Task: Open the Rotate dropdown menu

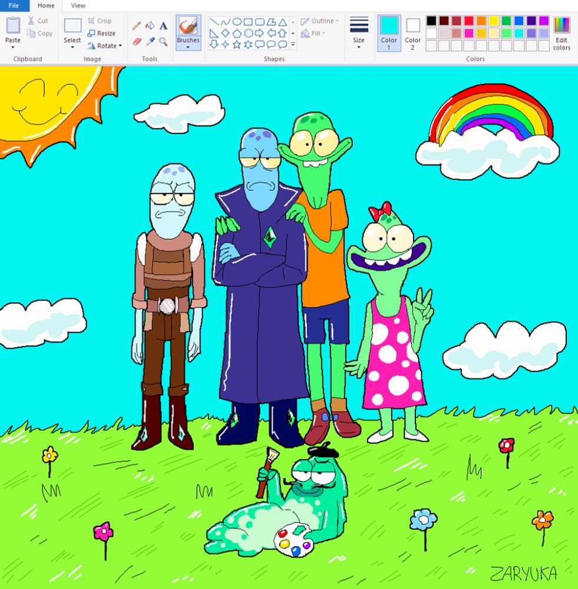Action: pyautogui.click(x=104, y=46)
